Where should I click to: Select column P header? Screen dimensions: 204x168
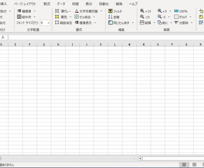pos(172,44)
